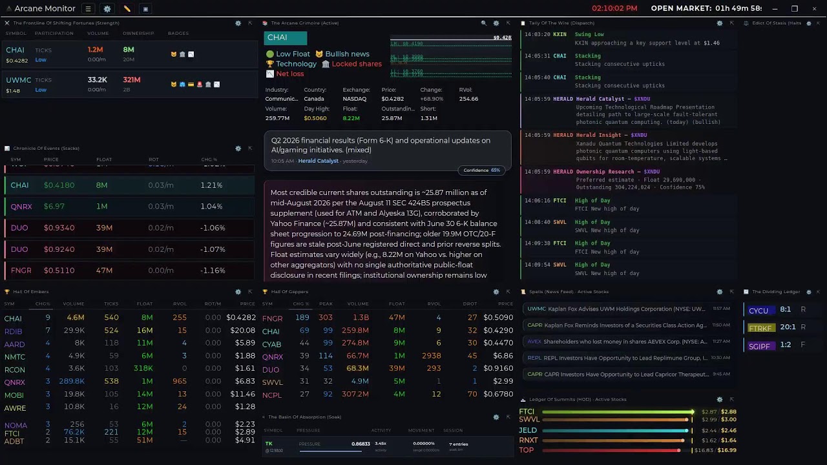Select UWMC row in Frontline strength list
This screenshot has height=465, width=827.
coord(129,85)
